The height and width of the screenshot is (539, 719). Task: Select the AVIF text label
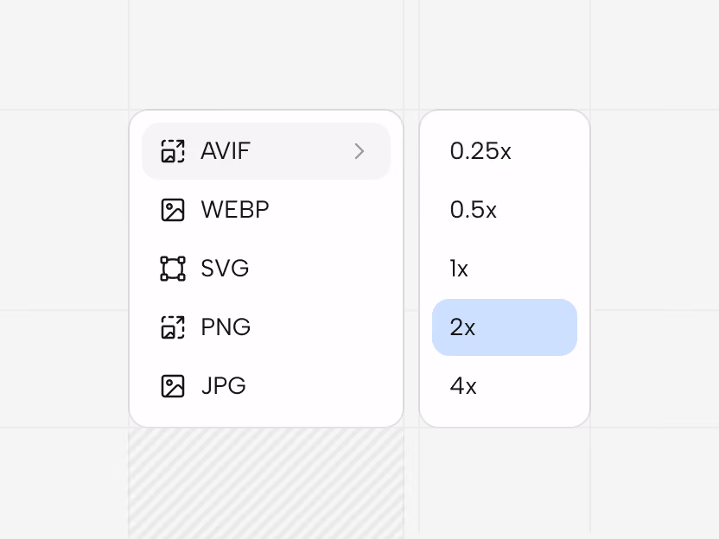226,151
